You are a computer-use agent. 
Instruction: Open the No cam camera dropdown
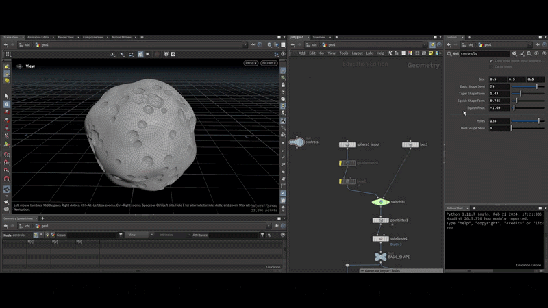point(269,63)
